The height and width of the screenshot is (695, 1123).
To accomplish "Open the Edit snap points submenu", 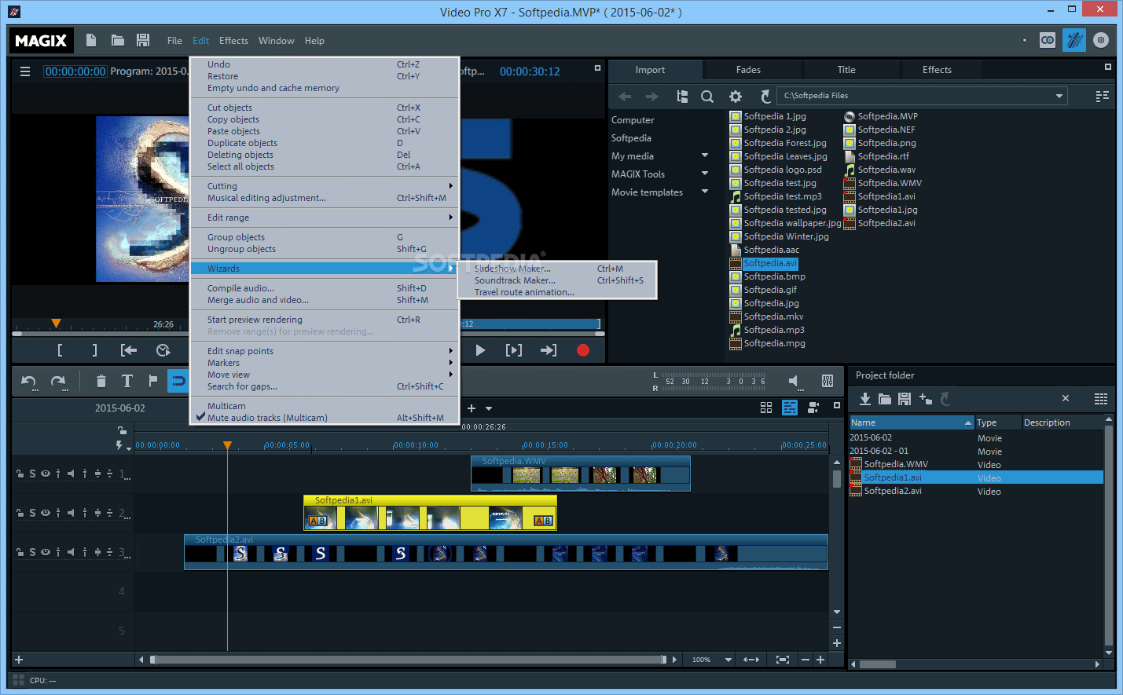I will point(324,351).
